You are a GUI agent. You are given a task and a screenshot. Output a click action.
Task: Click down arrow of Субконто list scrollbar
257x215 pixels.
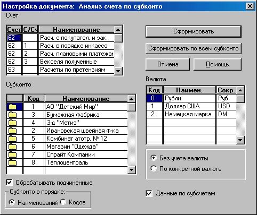[132, 170]
